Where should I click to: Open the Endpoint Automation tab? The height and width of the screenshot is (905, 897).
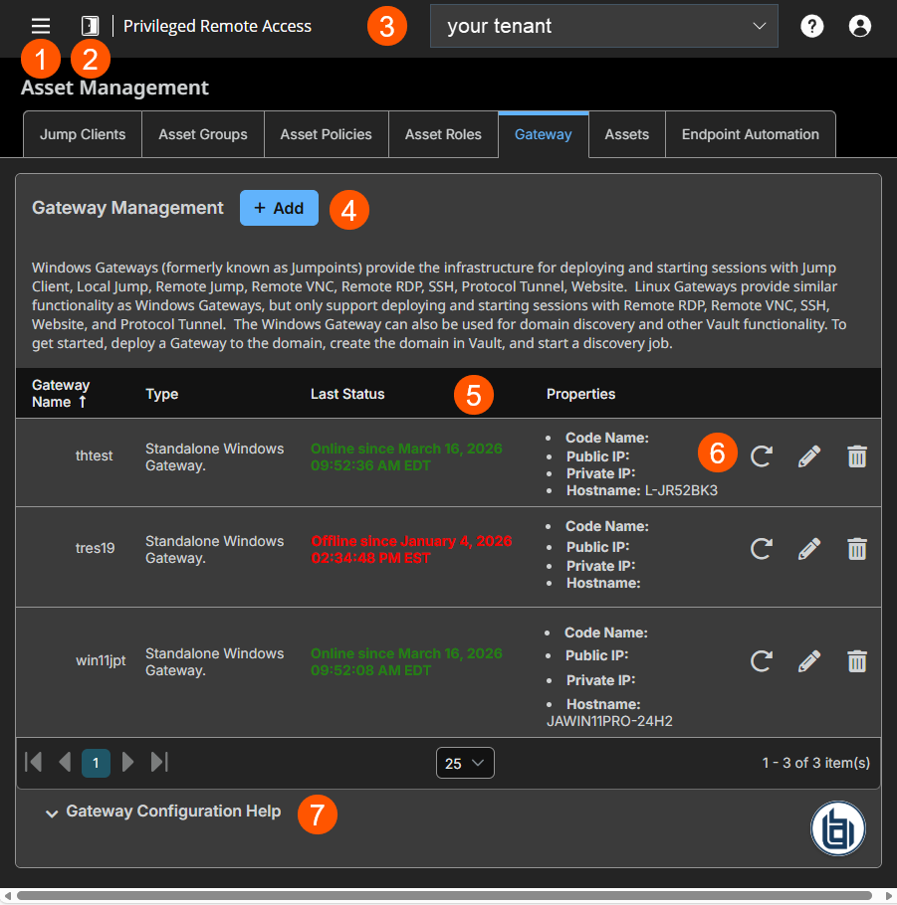click(x=751, y=134)
